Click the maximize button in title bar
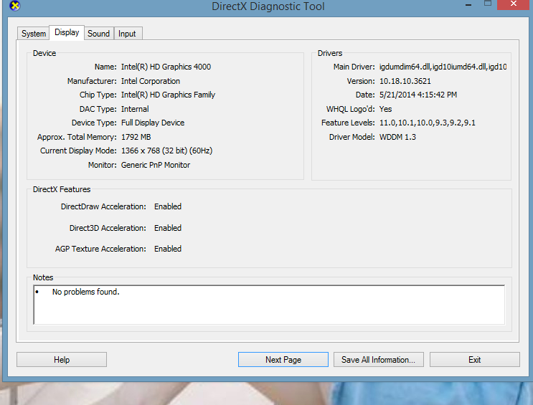Viewport: 533px width, 405px height. (x=488, y=4)
